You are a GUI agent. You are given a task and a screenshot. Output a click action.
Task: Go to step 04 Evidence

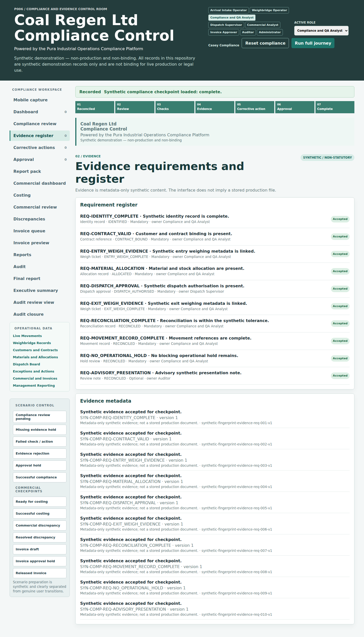[x=215, y=107]
